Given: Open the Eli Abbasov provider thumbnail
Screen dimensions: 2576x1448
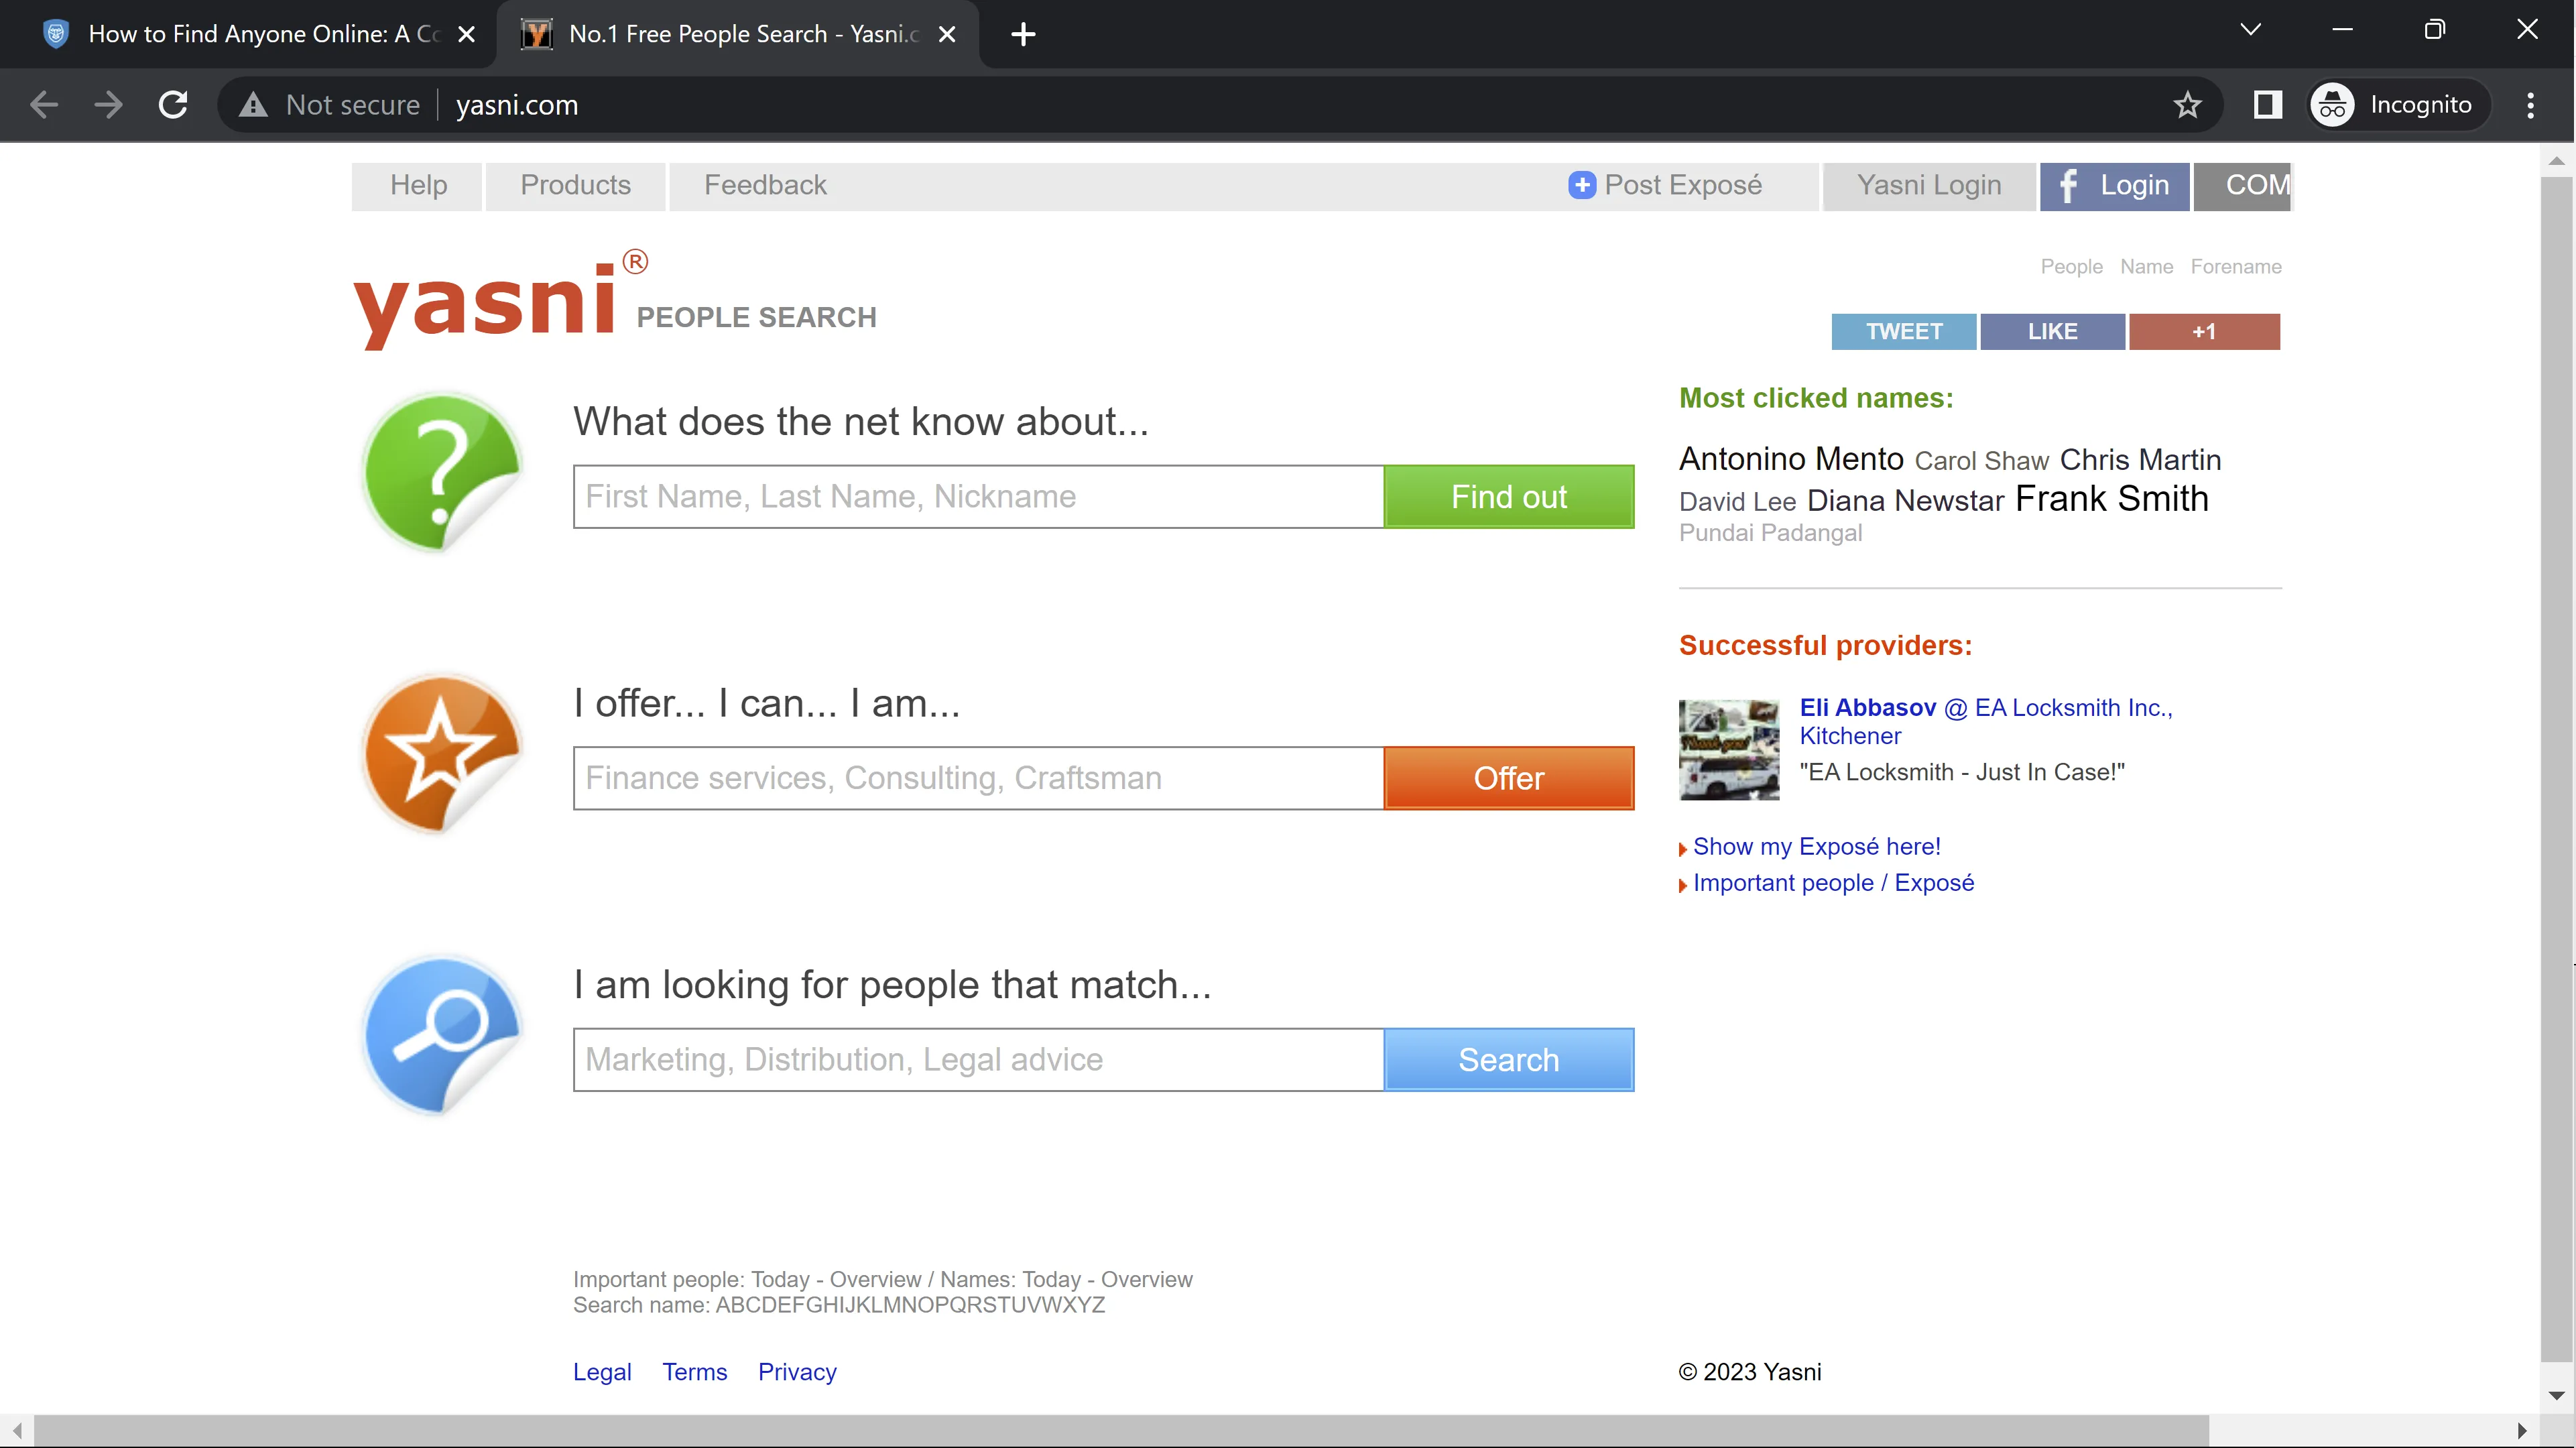Looking at the screenshot, I should tap(1728, 749).
